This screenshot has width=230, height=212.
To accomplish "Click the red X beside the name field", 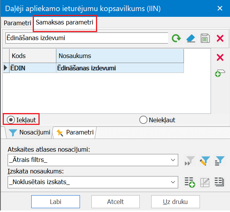I will pos(220,38).
